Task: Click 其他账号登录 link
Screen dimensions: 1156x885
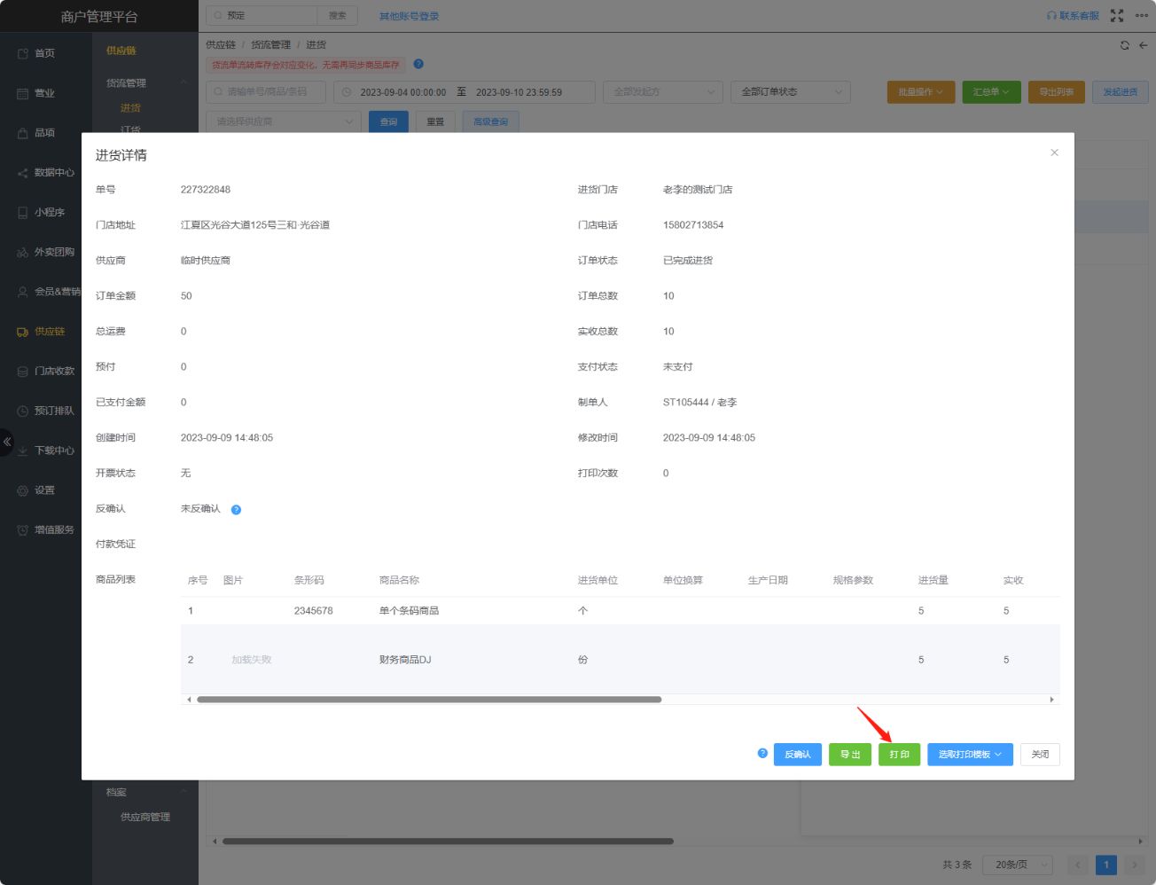Action: [409, 16]
